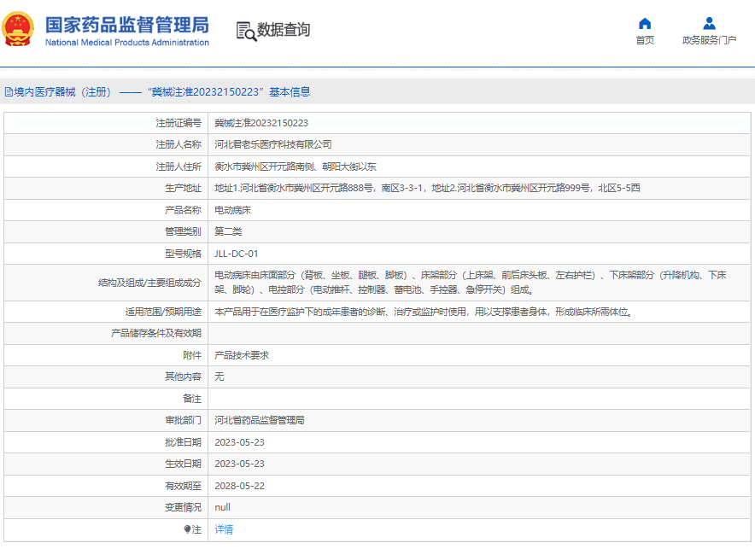
Task: Click the 产品储存条件及有效期 label
Action: 156,334
